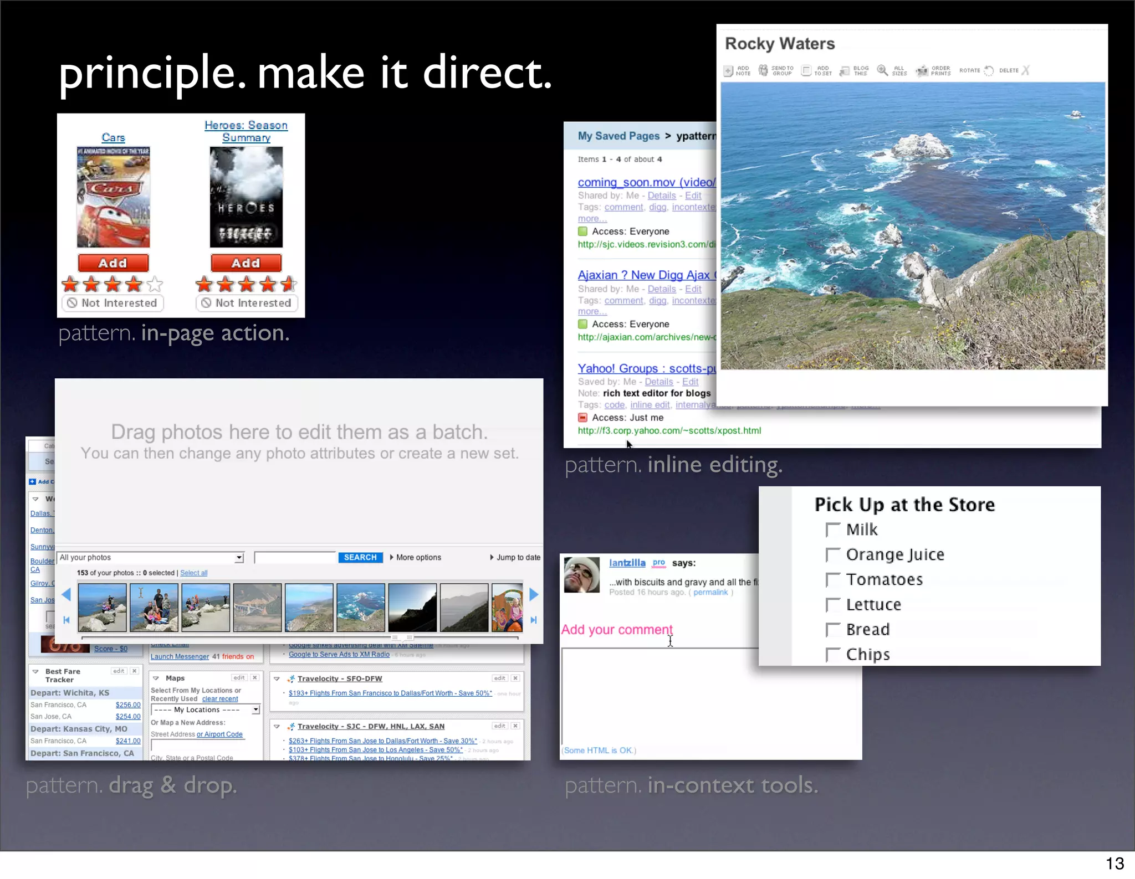Click Jump to date option
The width and height of the screenshot is (1135, 879).
point(518,558)
